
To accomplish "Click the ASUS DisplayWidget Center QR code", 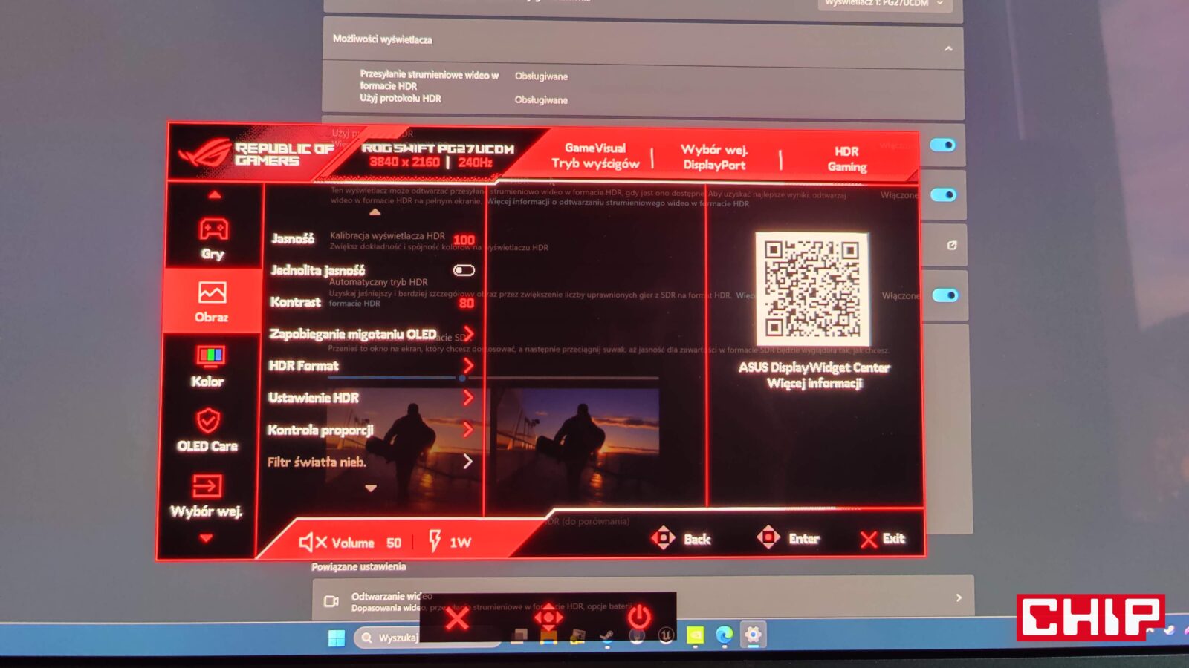I will [811, 288].
